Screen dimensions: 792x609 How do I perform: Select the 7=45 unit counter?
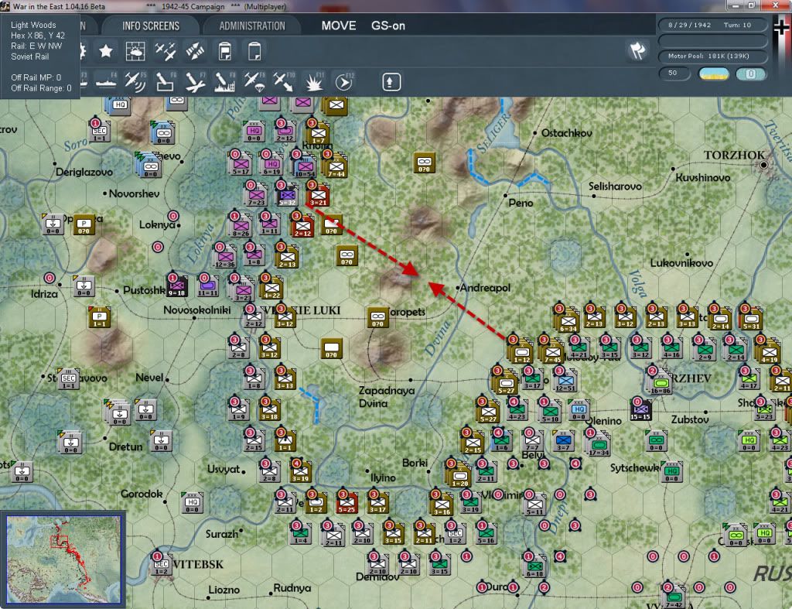pyautogui.click(x=551, y=352)
